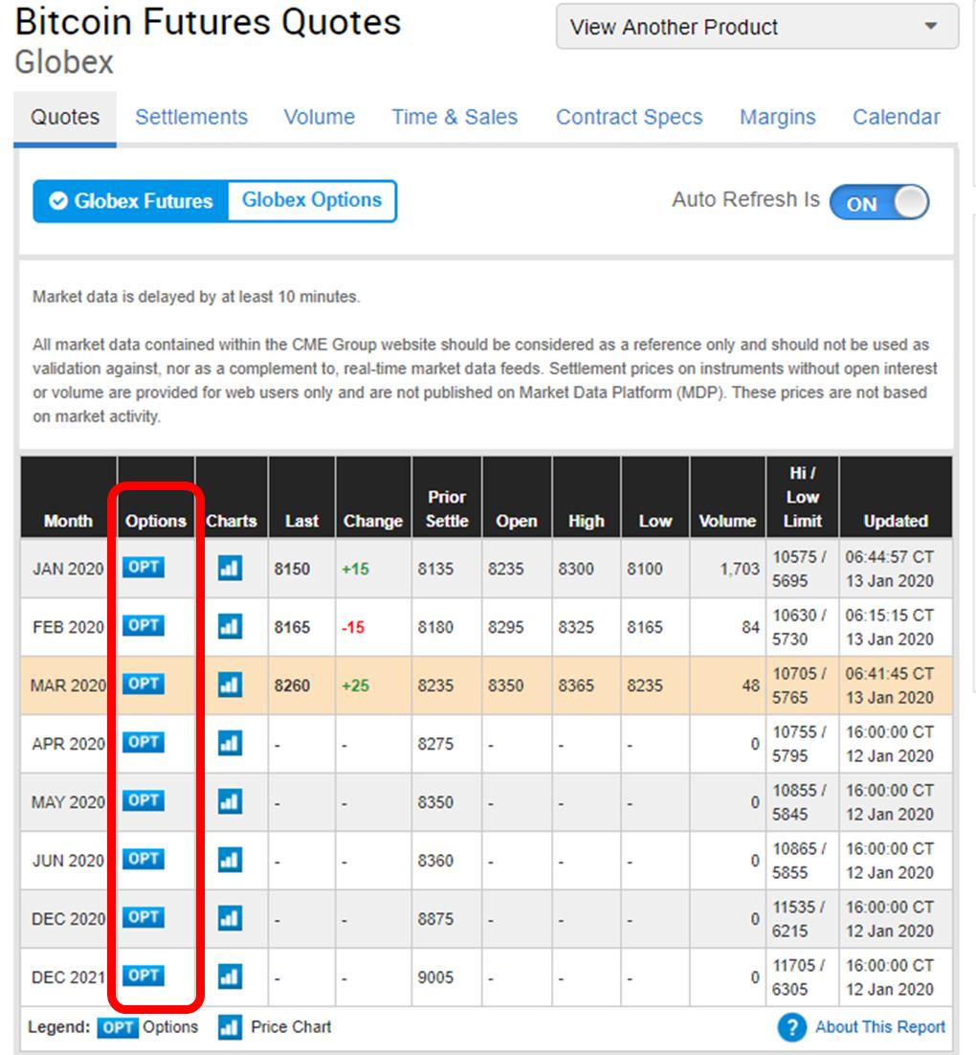Screen dimensions: 976x1055
Task: Click the 1,703 volume value
Action: (x=740, y=570)
